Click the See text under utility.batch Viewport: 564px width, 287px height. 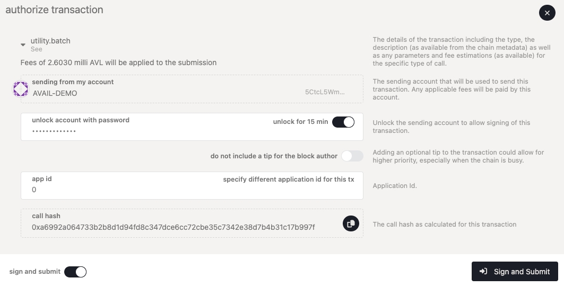pos(36,49)
